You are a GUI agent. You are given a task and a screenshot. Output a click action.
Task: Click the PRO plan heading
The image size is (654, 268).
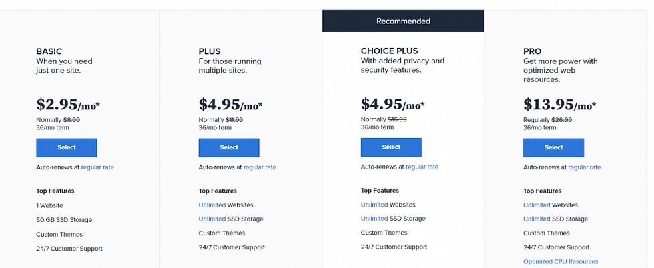533,51
